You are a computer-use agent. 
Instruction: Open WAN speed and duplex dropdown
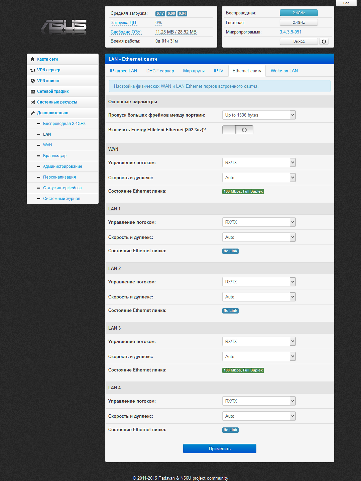pos(259,178)
